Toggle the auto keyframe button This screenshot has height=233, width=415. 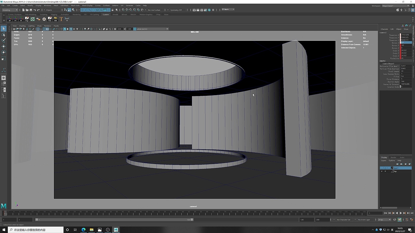(399, 220)
